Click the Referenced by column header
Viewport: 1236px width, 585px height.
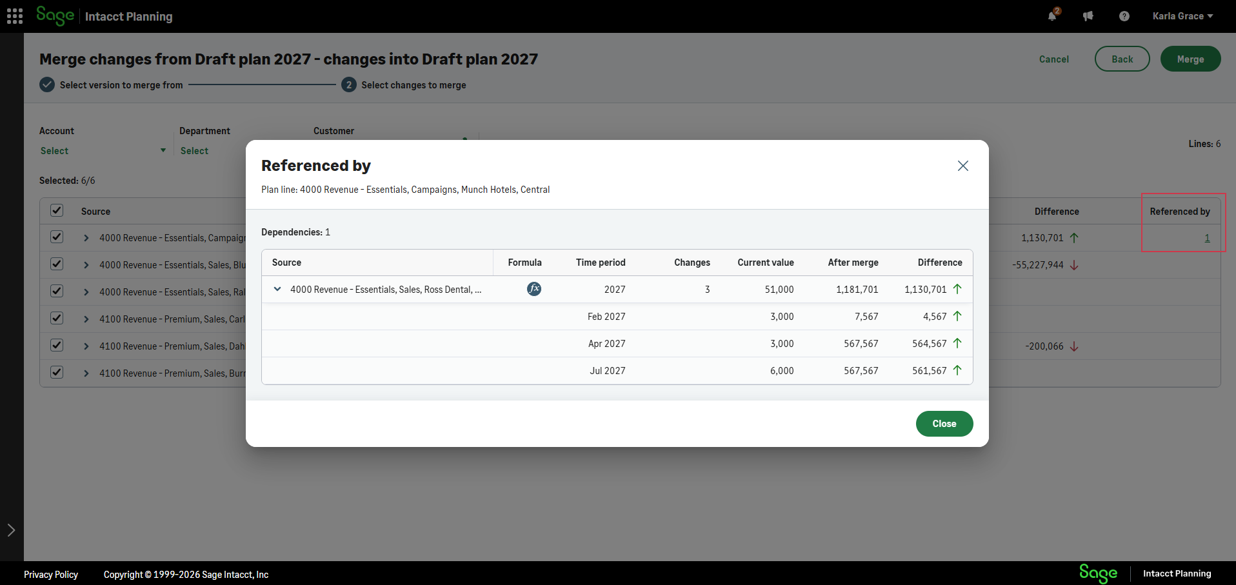click(1180, 212)
